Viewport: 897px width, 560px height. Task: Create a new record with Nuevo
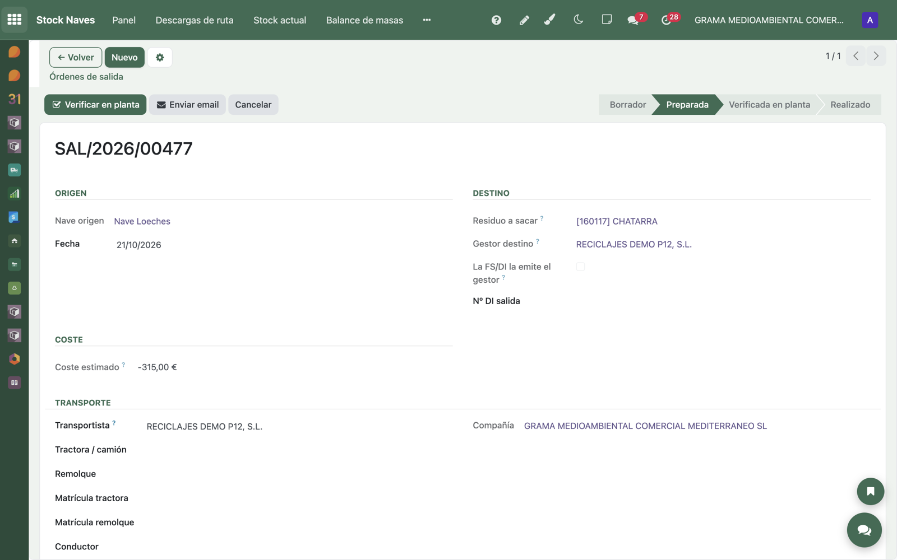[124, 57]
